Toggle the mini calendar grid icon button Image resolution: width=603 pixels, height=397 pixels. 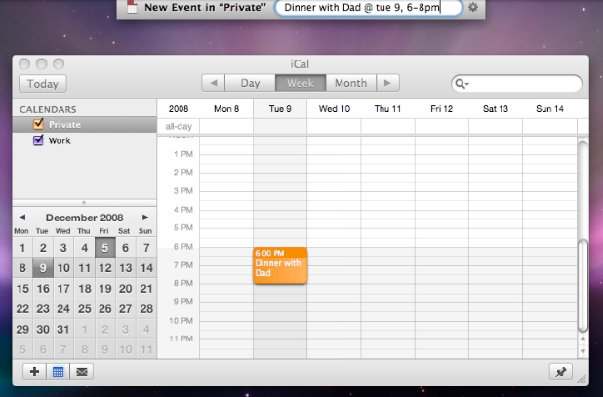59,372
